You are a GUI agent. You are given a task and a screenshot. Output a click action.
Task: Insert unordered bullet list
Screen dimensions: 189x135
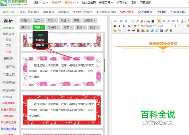coord(183,26)
